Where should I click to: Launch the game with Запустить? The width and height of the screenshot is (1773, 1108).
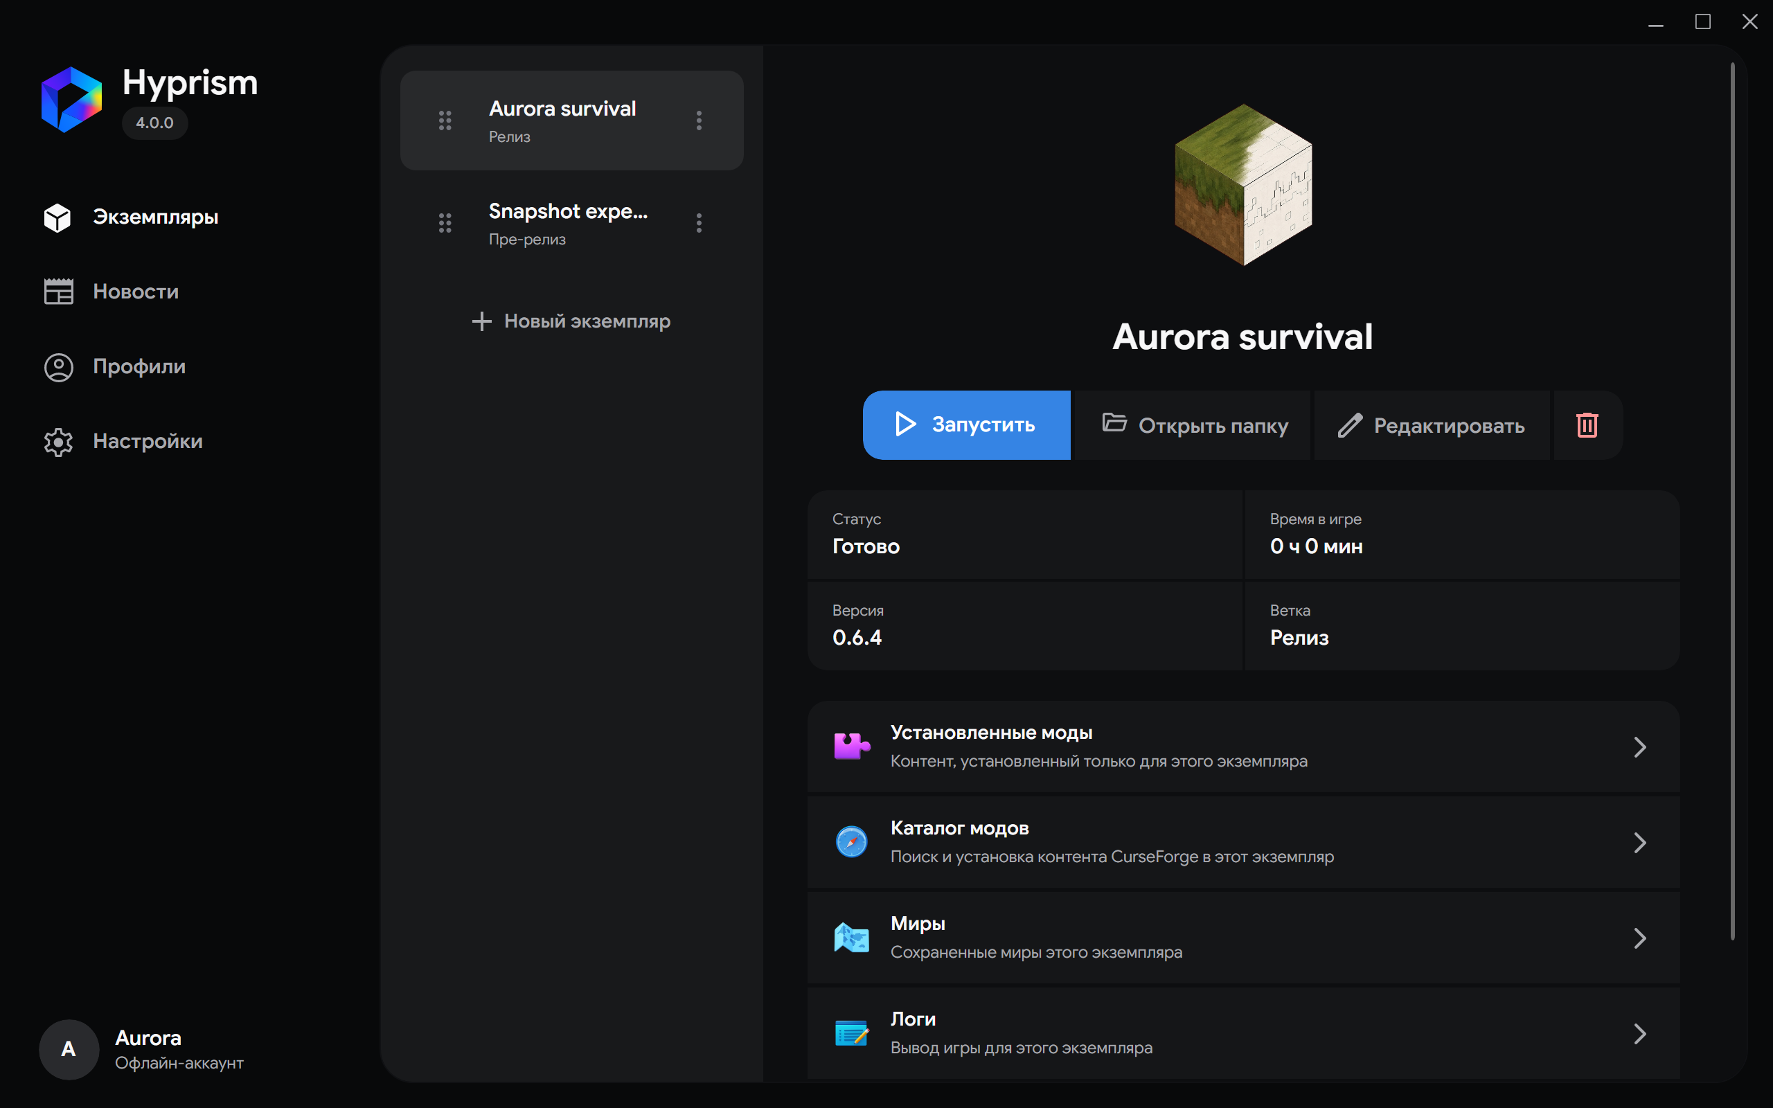click(966, 425)
